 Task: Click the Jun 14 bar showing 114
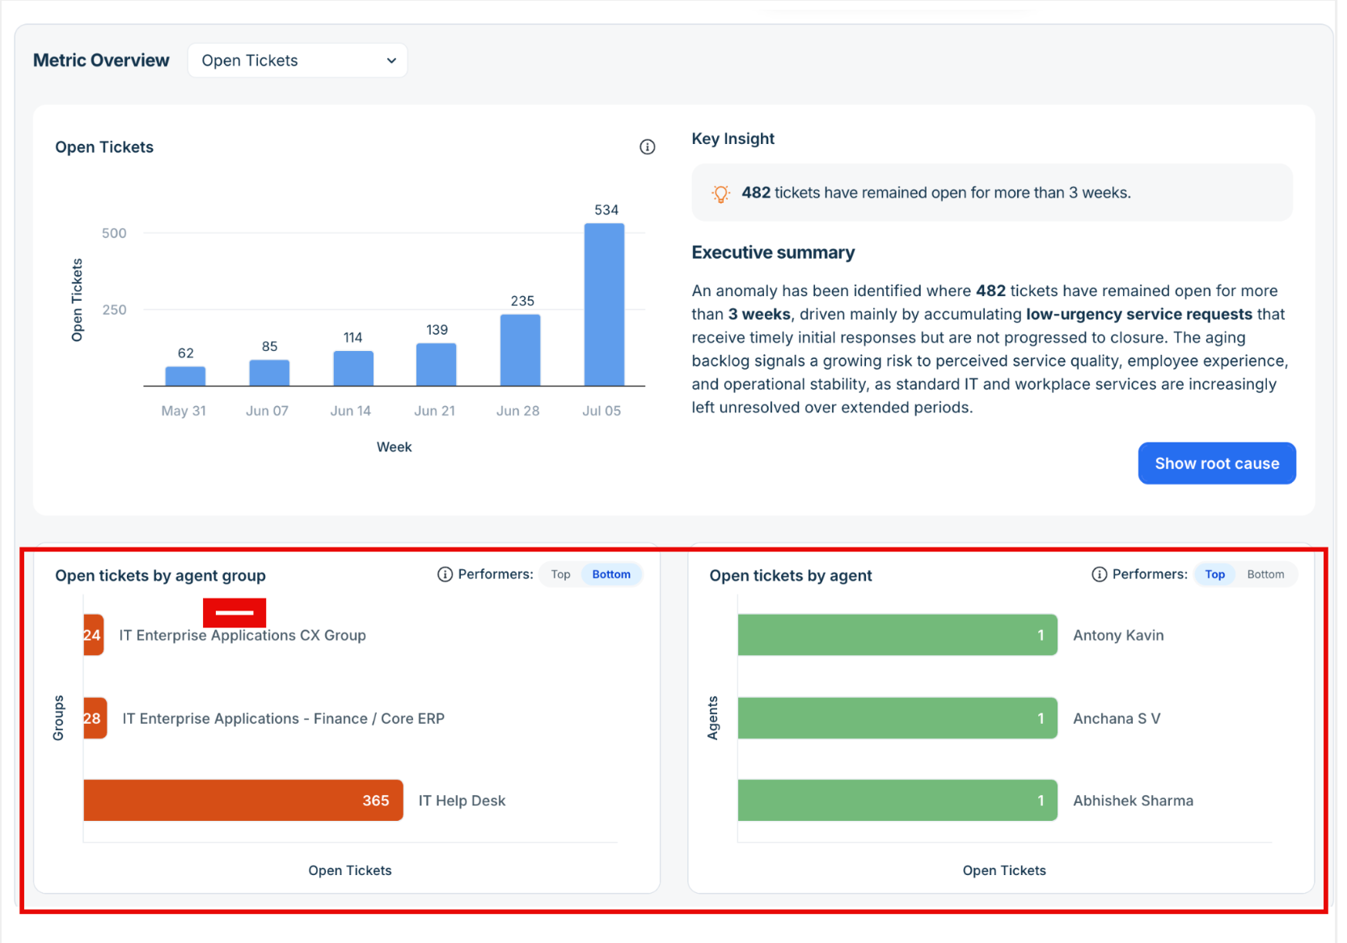click(353, 368)
